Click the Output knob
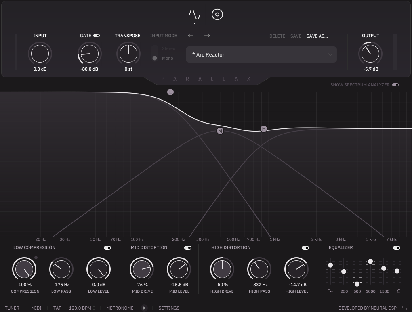412x312 pixels. point(370,54)
